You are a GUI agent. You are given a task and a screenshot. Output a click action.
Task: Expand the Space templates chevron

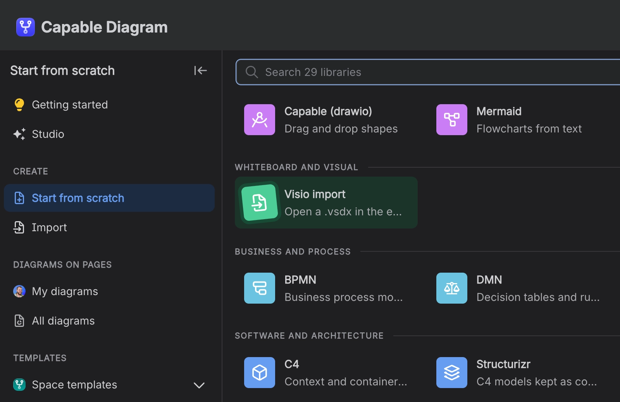click(x=199, y=385)
